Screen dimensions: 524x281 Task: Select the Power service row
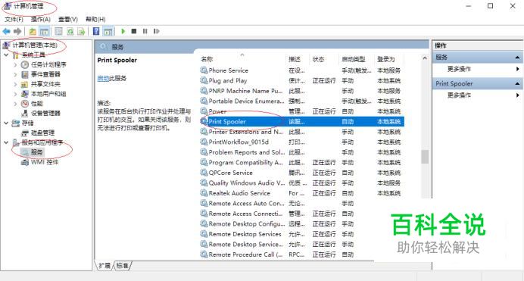pyautogui.click(x=302, y=111)
